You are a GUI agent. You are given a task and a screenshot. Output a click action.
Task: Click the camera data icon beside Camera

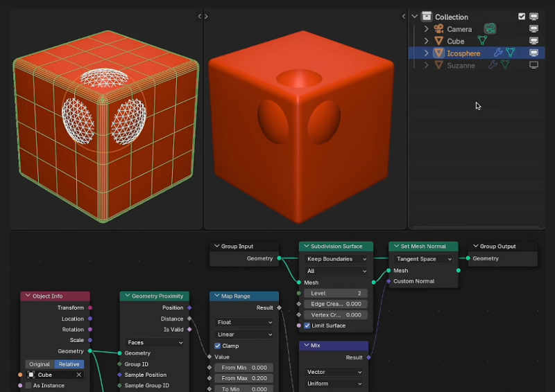490,29
